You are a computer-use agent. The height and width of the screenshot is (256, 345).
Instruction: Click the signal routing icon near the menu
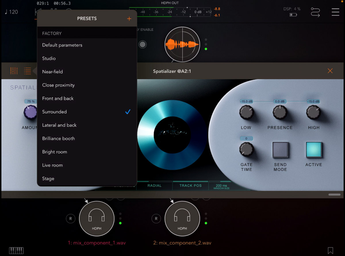click(x=315, y=13)
